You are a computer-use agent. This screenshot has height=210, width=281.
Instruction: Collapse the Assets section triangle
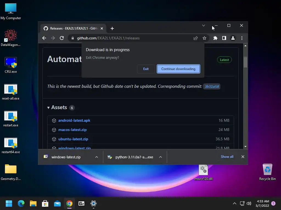pos(48,108)
